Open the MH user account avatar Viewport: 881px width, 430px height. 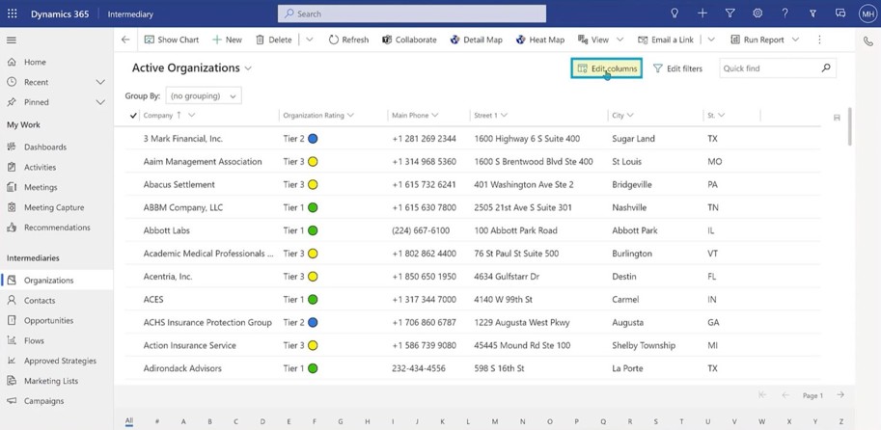pos(867,14)
